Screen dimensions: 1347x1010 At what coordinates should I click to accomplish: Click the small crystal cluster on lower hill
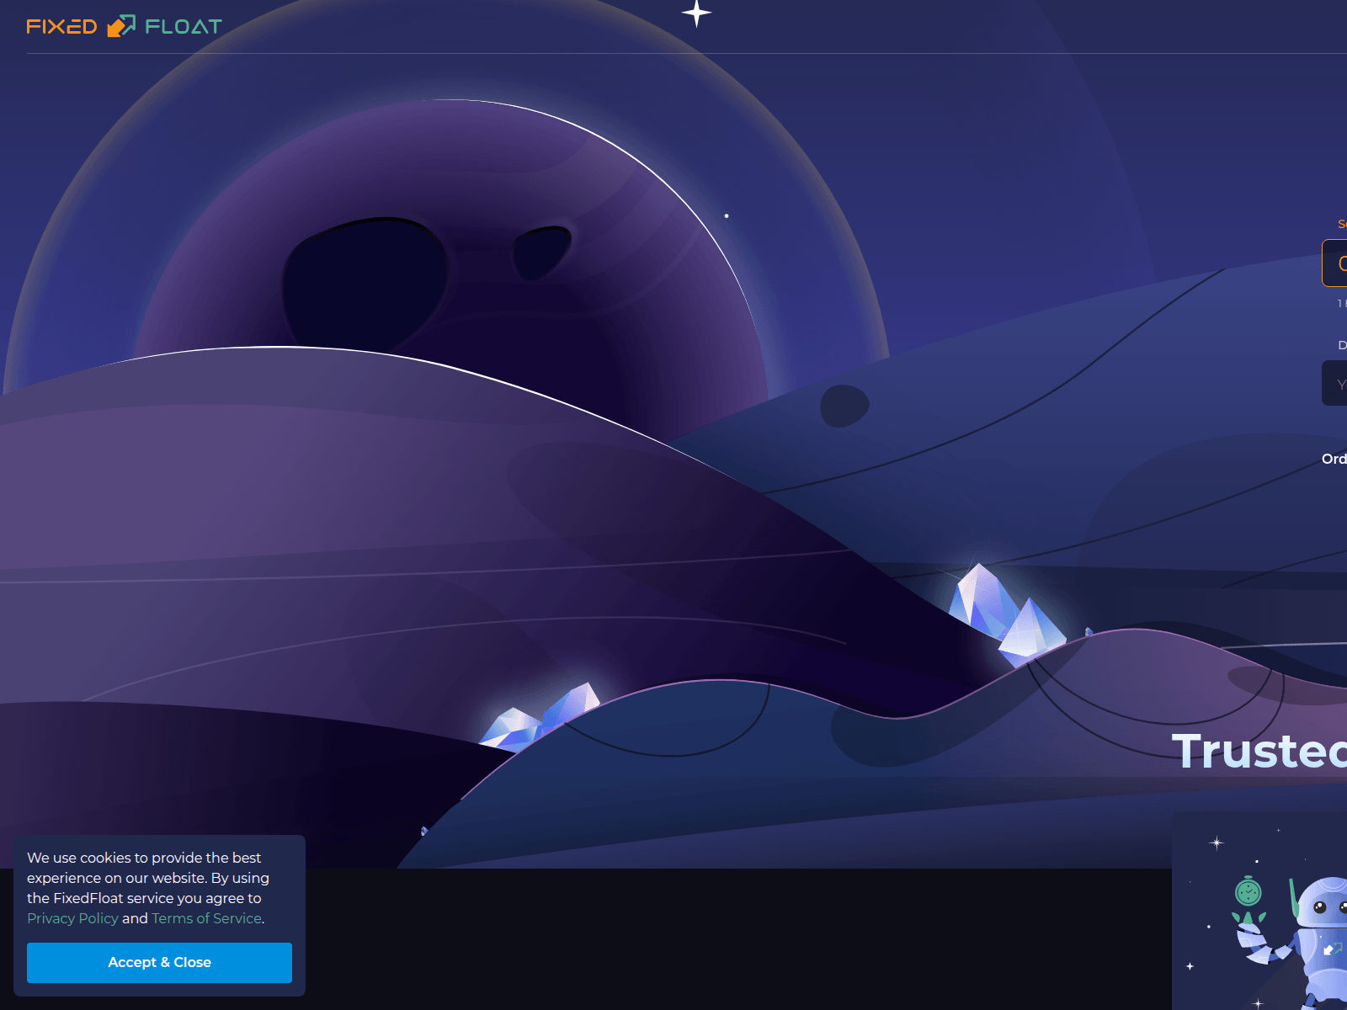[x=540, y=717]
